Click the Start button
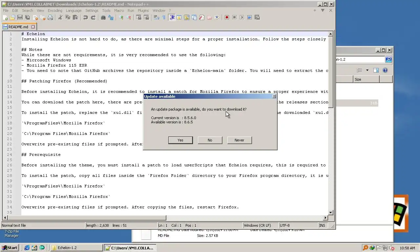Image resolution: width=420 pixels, height=252 pixels. [10, 248]
